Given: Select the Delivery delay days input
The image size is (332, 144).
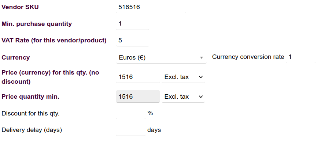Looking at the screenshot, I should coord(131,130).
